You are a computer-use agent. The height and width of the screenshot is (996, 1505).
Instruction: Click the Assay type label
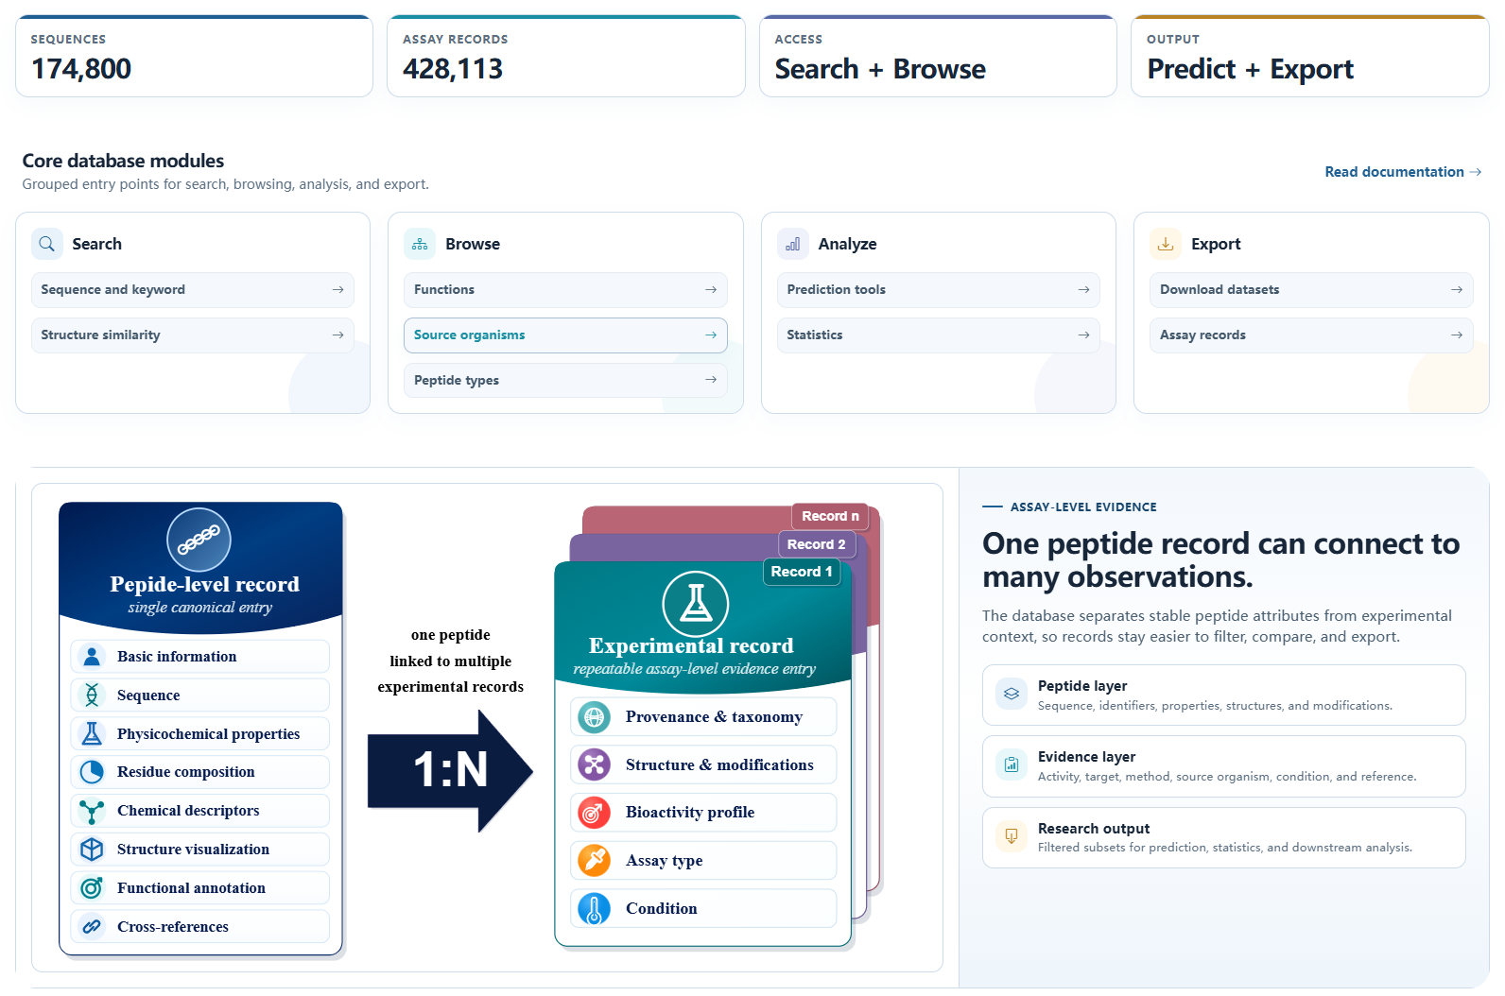coord(664,861)
